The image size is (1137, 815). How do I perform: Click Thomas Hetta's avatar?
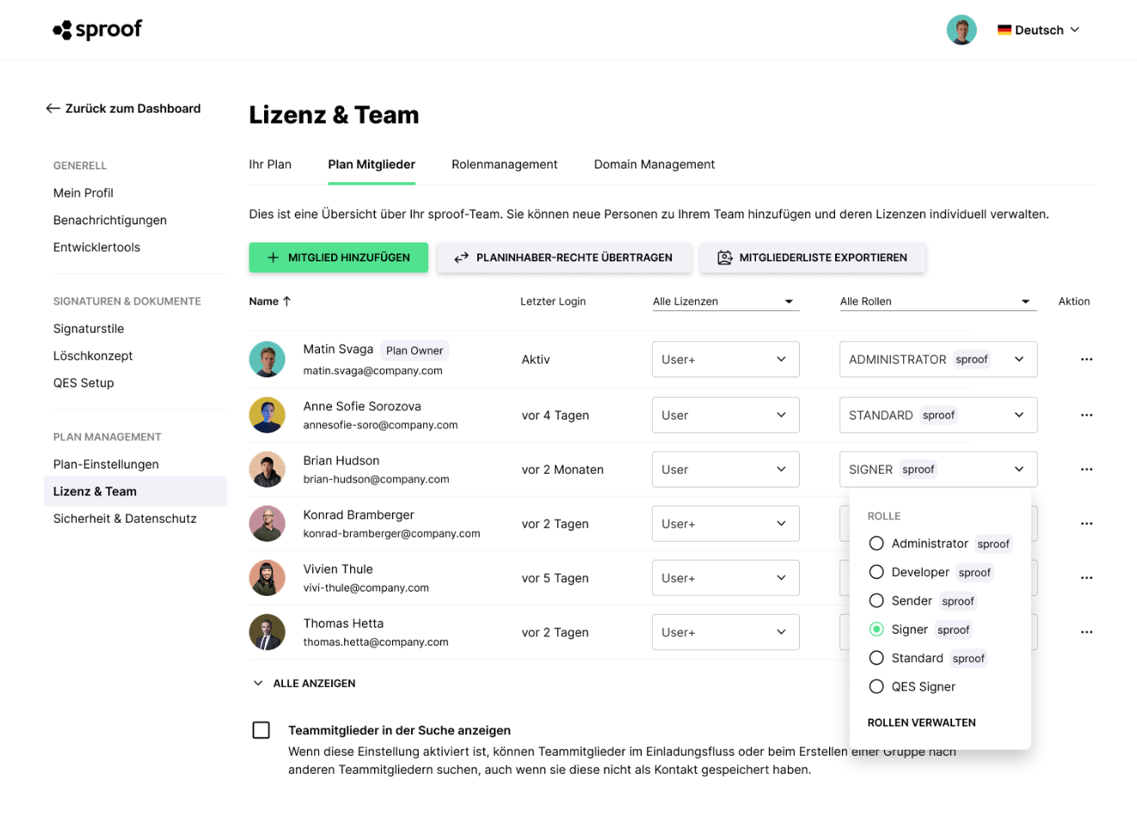pos(267,632)
